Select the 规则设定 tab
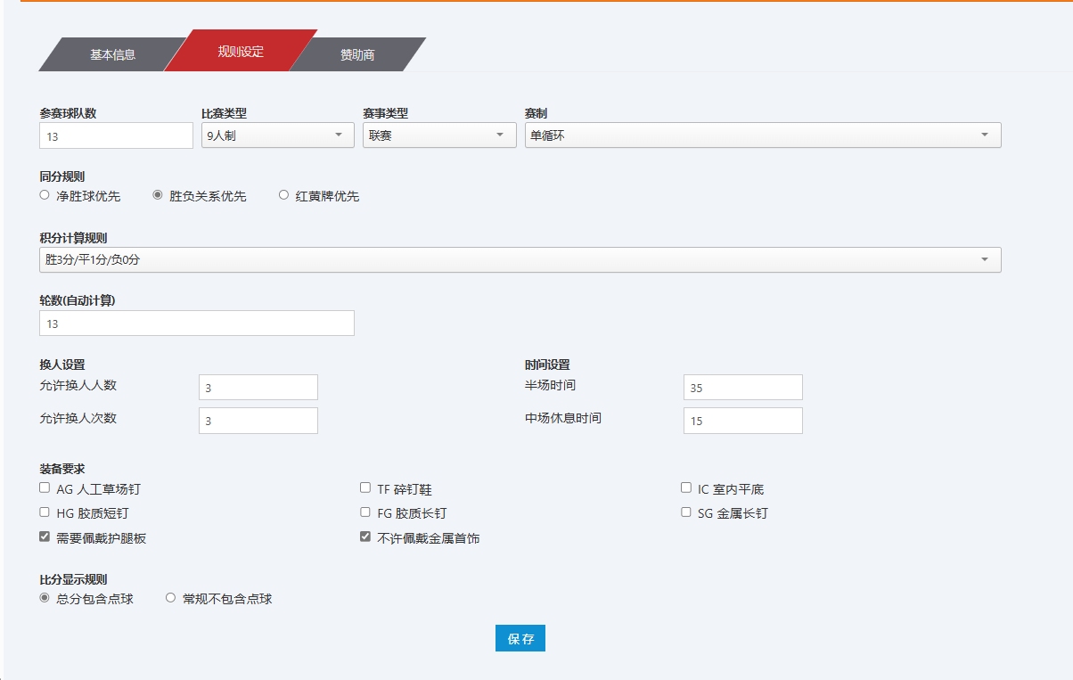Viewport: 1073px width, 680px height. [x=241, y=51]
